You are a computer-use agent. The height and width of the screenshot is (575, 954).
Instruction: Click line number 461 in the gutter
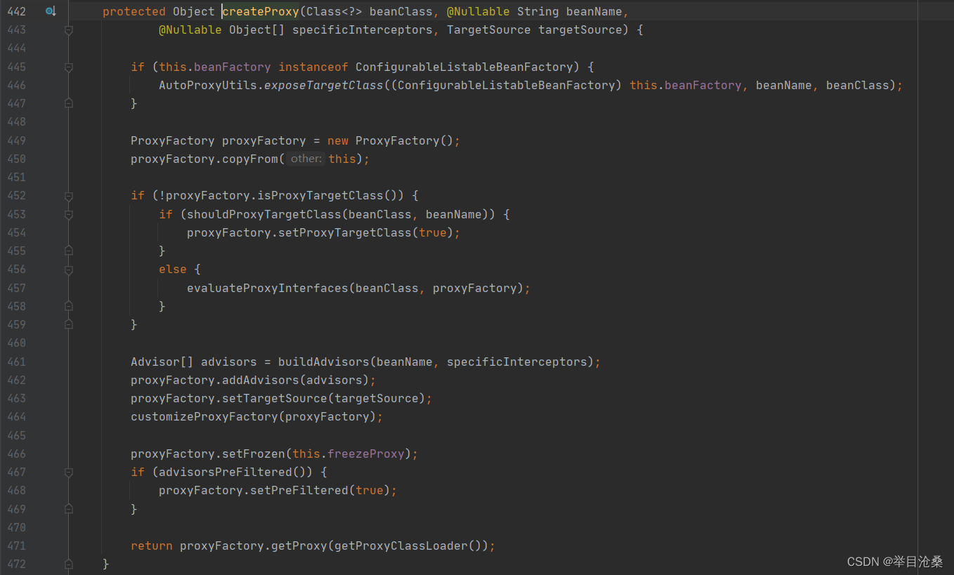(17, 362)
